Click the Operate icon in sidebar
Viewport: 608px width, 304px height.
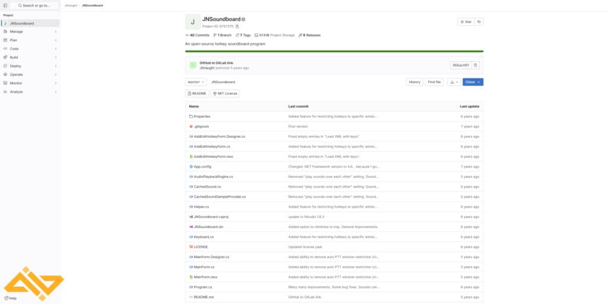pos(5,74)
